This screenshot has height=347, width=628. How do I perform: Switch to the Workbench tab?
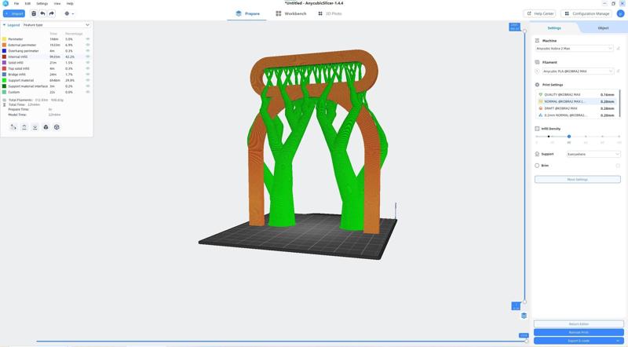[x=291, y=13]
